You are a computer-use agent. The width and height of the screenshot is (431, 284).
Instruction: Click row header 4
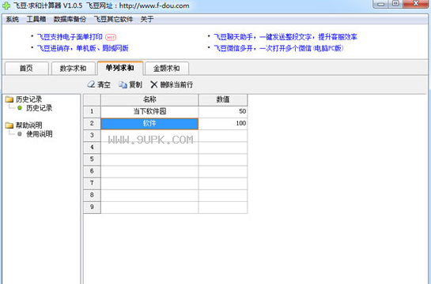[92, 148]
